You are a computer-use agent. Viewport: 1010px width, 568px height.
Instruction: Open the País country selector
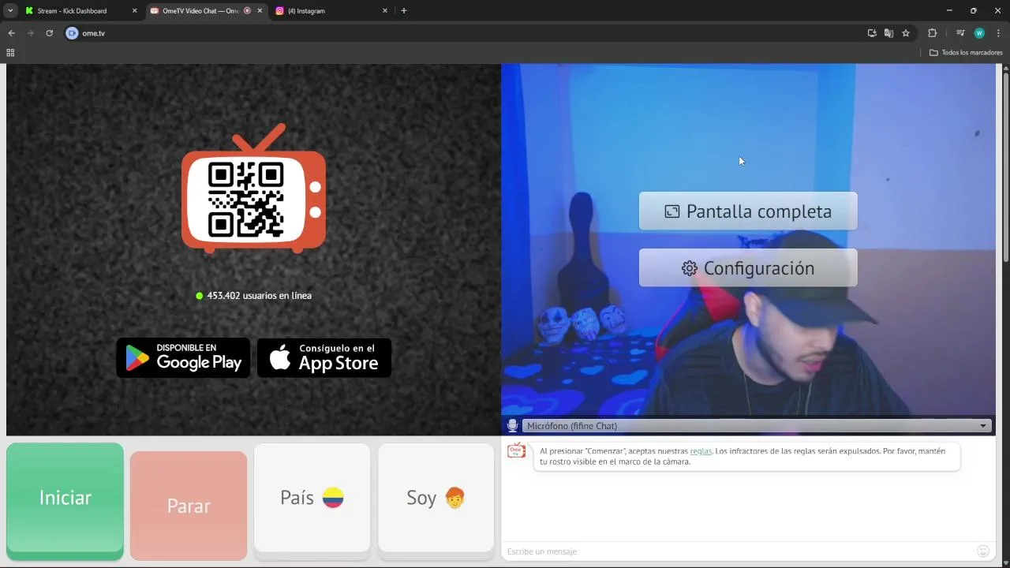(312, 498)
